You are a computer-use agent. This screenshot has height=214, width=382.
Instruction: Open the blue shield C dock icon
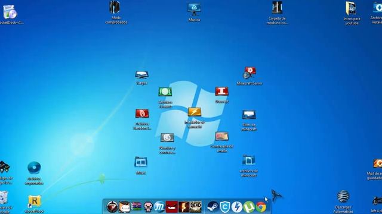coord(224,207)
